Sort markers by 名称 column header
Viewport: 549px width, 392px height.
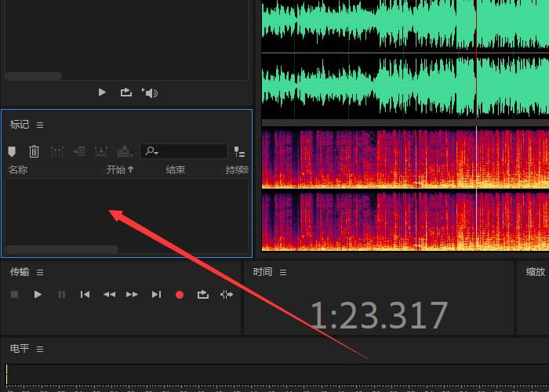point(18,169)
